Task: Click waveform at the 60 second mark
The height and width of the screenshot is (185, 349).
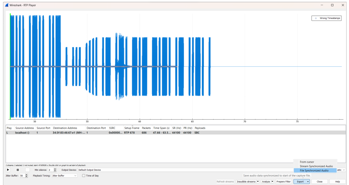Action: [x=140, y=66]
